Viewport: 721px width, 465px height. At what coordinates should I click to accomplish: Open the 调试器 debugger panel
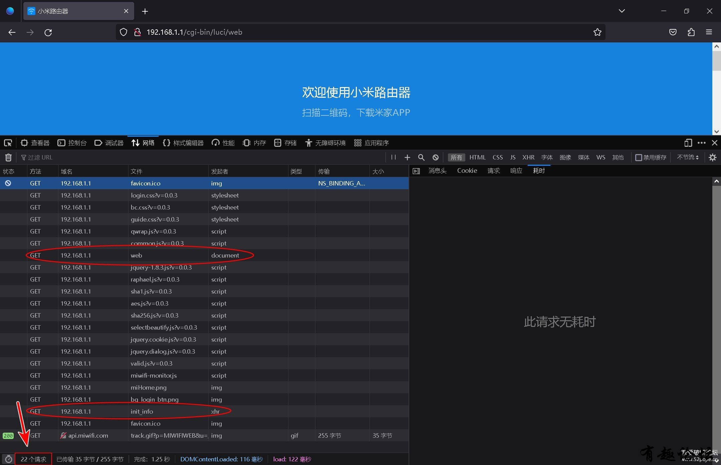click(109, 143)
